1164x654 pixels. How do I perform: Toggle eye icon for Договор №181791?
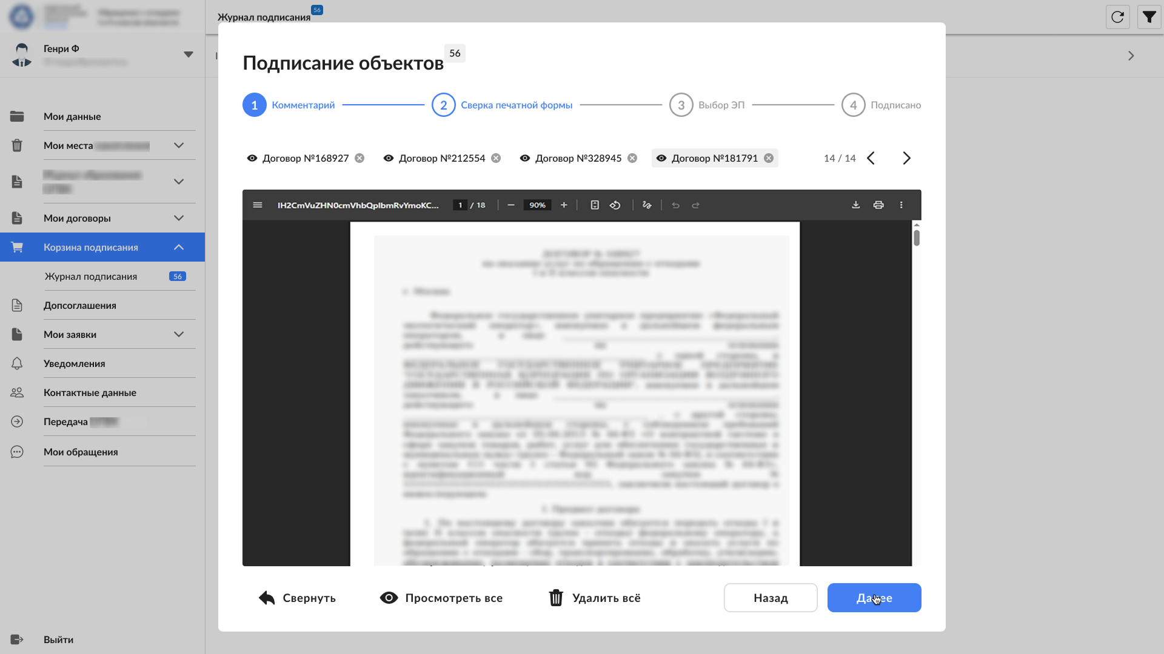661,158
